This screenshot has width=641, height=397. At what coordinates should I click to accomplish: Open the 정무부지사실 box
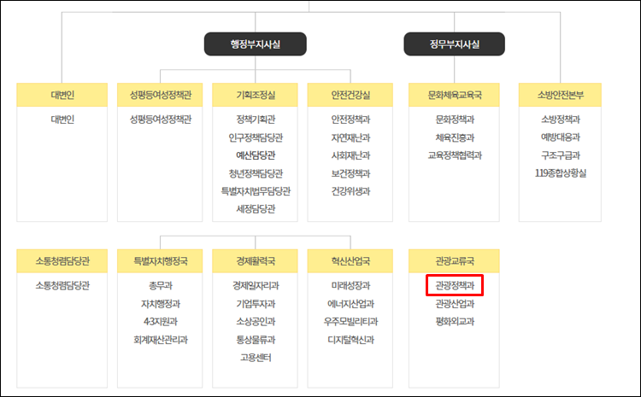click(454, 44)
